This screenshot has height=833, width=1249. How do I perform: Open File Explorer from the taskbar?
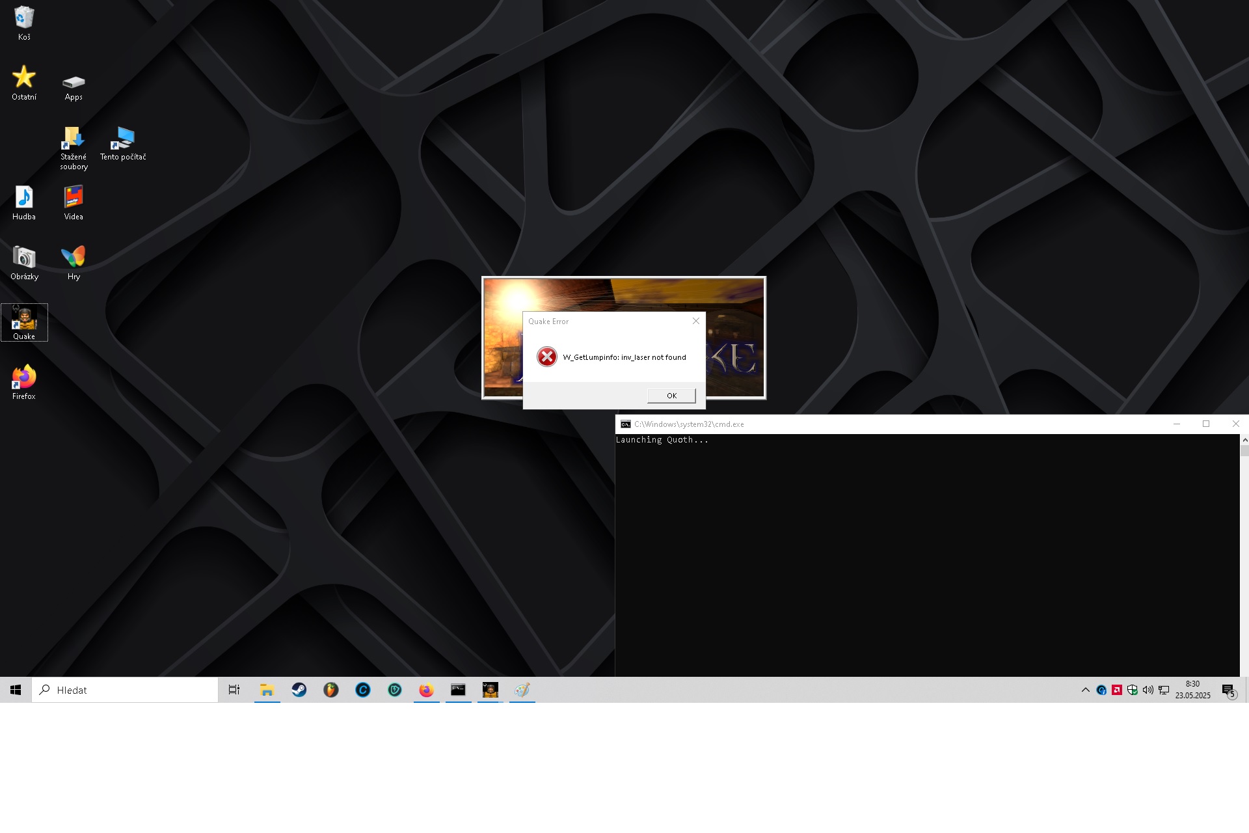(x=267, y=690)
